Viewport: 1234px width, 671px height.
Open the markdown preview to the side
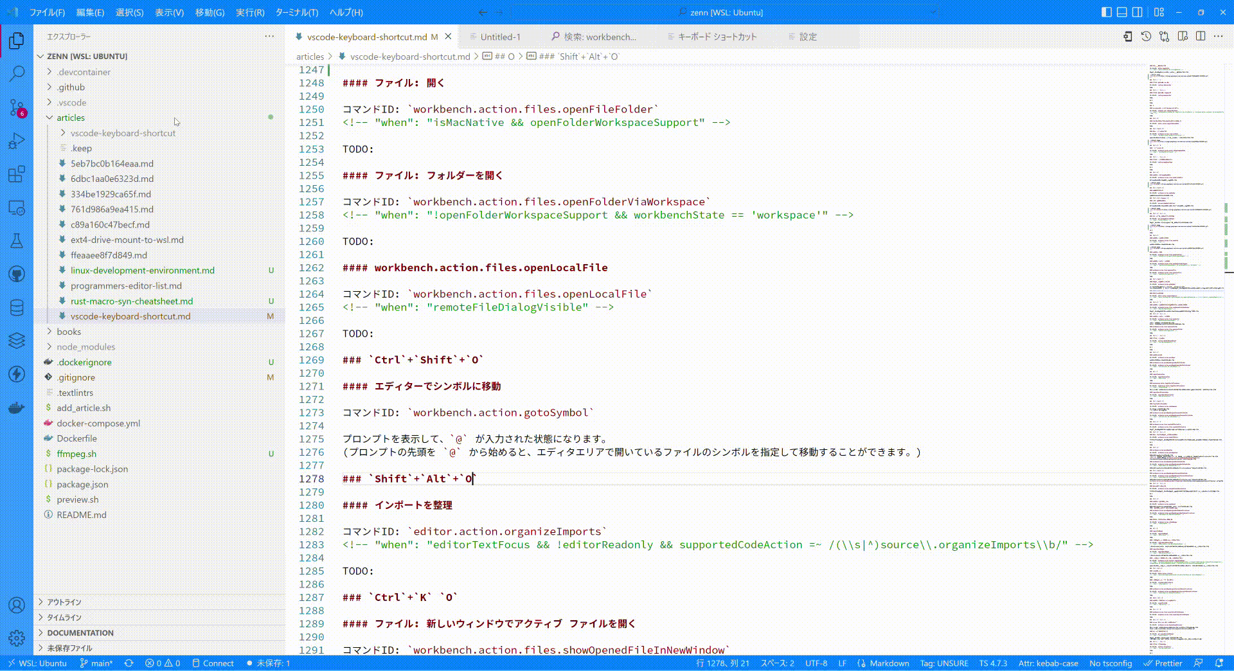pos(1183,37)
